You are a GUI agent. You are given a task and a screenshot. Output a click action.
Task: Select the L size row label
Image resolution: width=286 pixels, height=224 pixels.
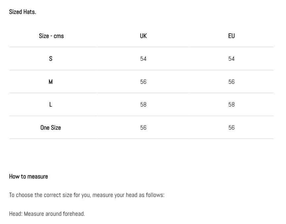[51, 105]
